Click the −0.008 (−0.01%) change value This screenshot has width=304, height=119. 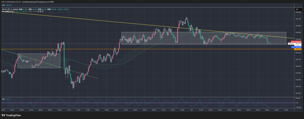pos(64,9)
